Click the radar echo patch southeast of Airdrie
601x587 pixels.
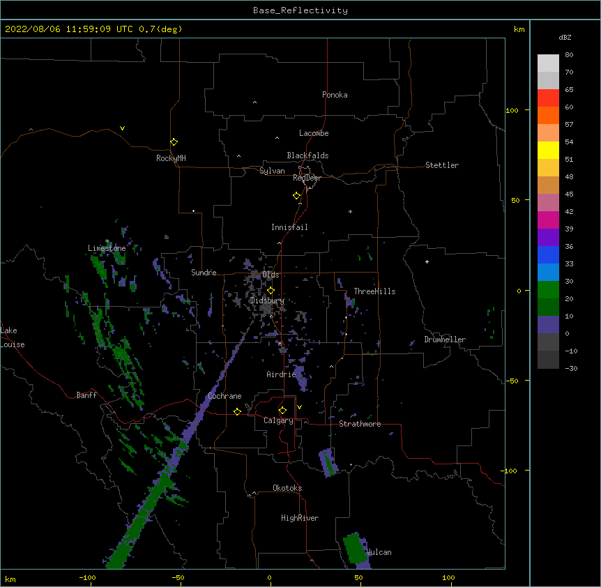(x=301, y=377)
